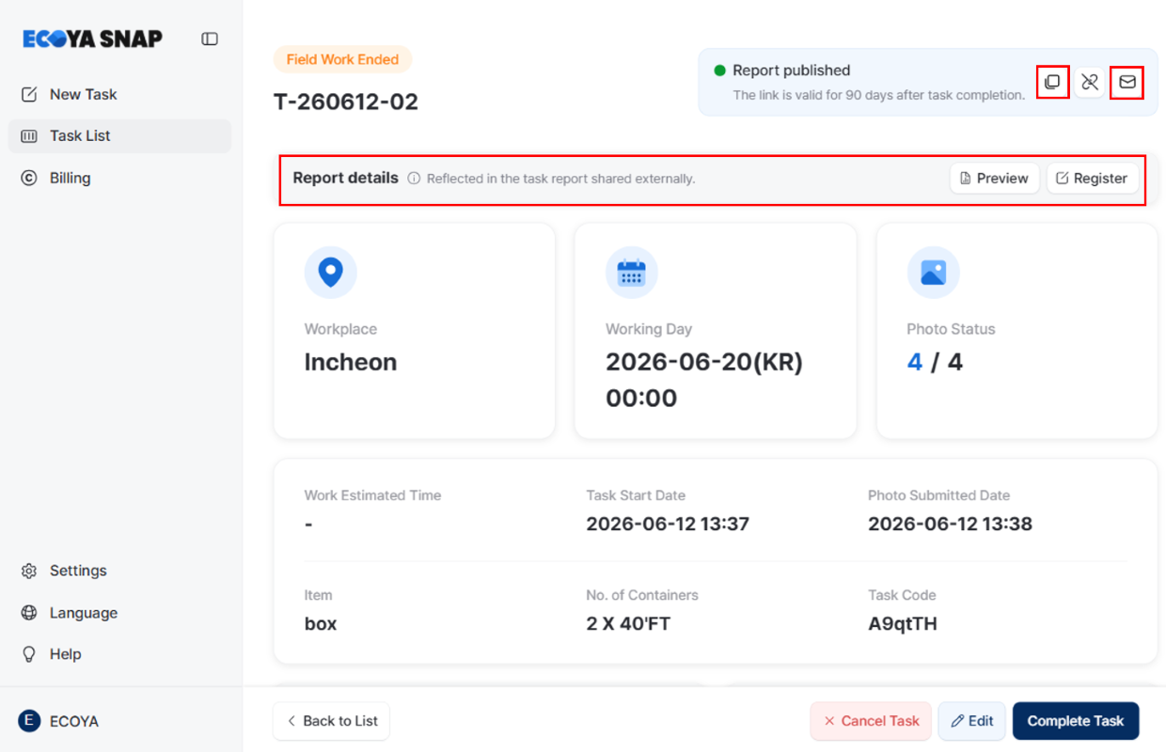Viewport: 1166px width, 752px height.
Task: Open the Language menu
Action: 119,613
